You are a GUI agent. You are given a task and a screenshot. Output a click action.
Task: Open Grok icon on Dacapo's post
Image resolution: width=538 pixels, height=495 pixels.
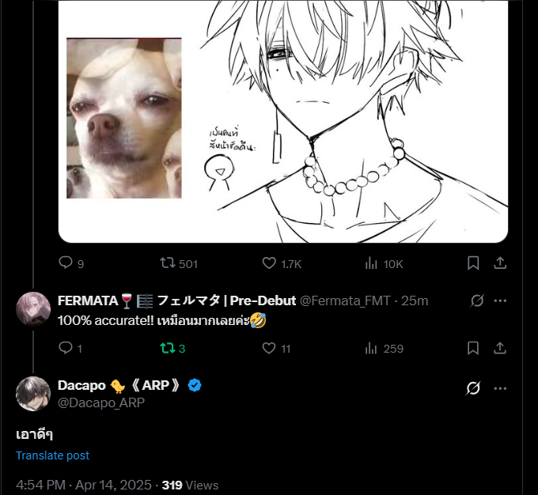(x=473, y=388)
